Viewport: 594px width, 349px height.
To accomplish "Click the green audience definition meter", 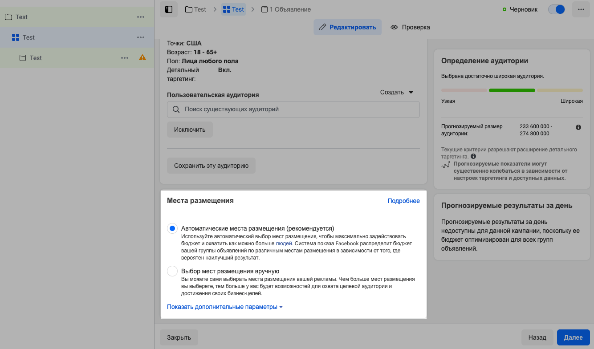I will point(512,90).
